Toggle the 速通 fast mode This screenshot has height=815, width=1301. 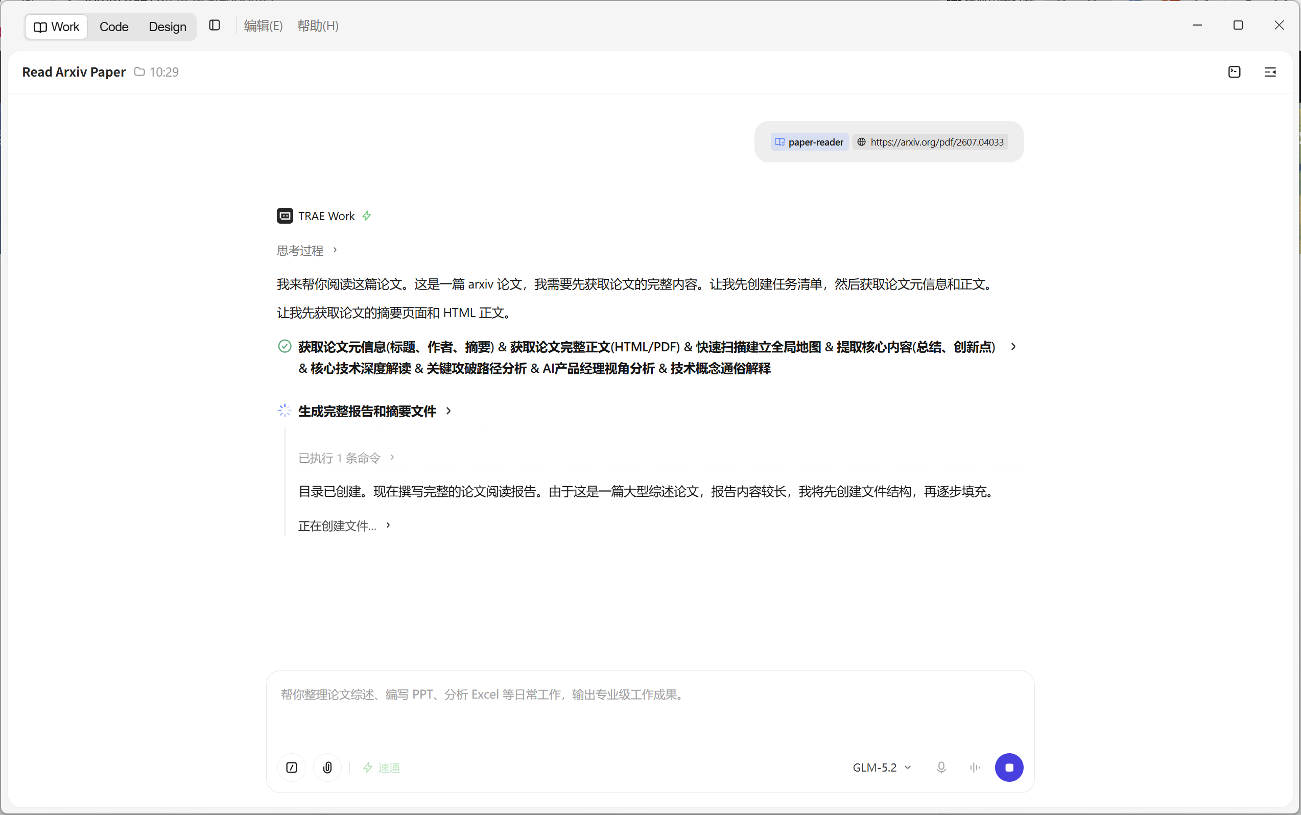[x=381, y=768]
